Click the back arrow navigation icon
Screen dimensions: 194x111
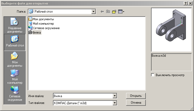click(x=102, y=12)
